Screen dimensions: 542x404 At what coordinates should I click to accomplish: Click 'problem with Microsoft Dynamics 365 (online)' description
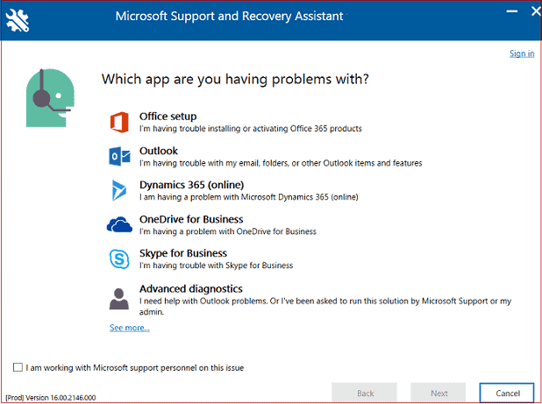click(249, 197)
